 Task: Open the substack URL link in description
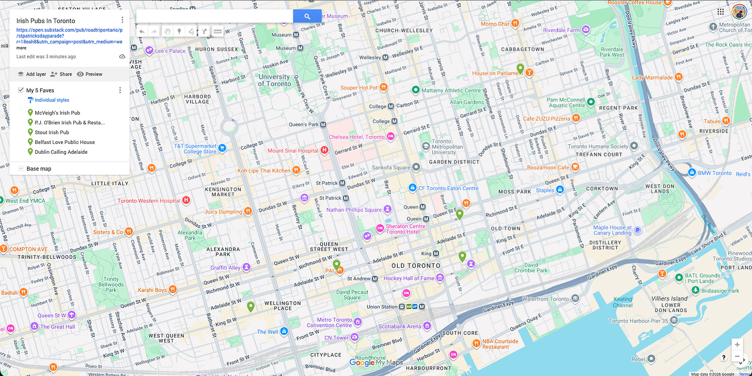point(69,36)
